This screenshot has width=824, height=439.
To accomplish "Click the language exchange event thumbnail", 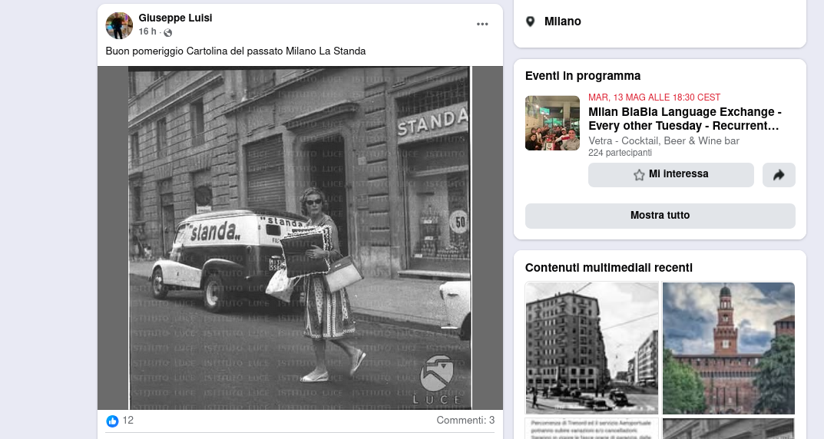I will [x=552, y=123].
